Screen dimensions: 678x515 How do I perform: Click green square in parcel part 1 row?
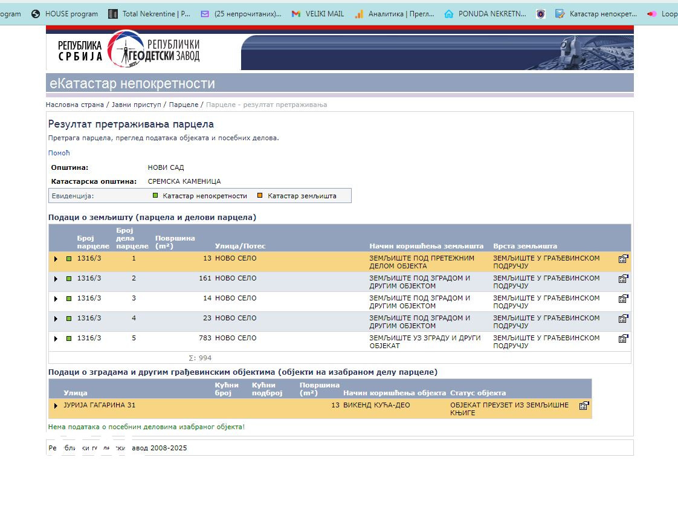click(x=69, y=259)
